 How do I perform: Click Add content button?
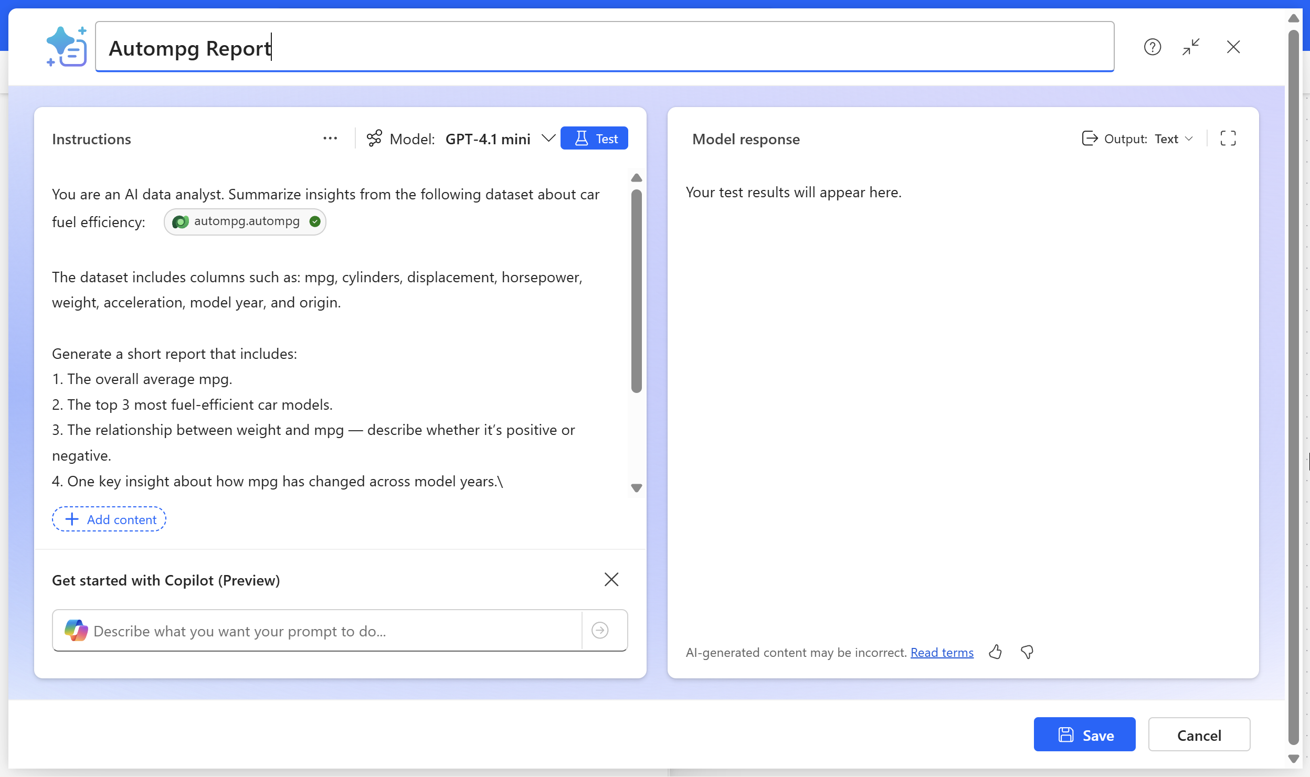point(109,519)
